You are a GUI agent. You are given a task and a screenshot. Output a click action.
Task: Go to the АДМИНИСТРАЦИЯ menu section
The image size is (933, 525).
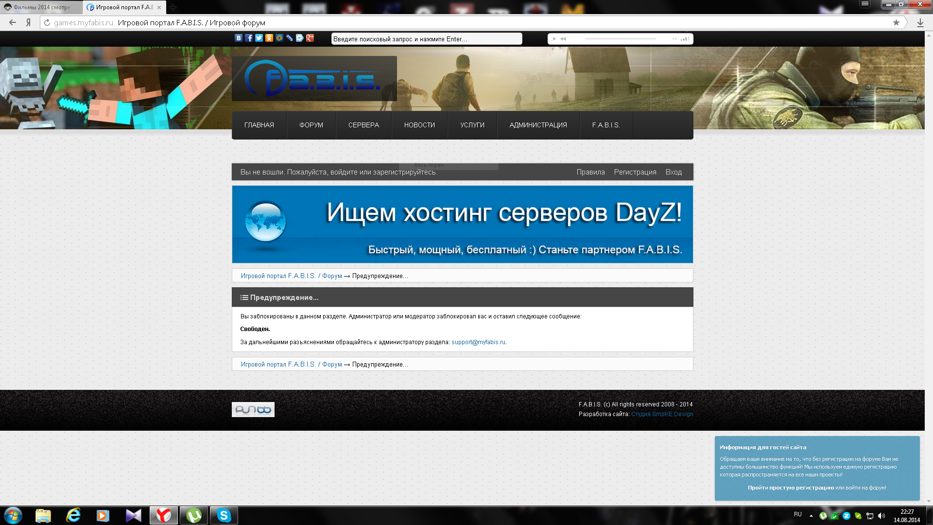pyautogui.click(x=538, y=125)
